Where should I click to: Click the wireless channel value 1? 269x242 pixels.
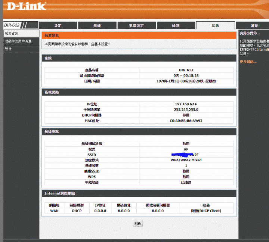coord(186,166)
